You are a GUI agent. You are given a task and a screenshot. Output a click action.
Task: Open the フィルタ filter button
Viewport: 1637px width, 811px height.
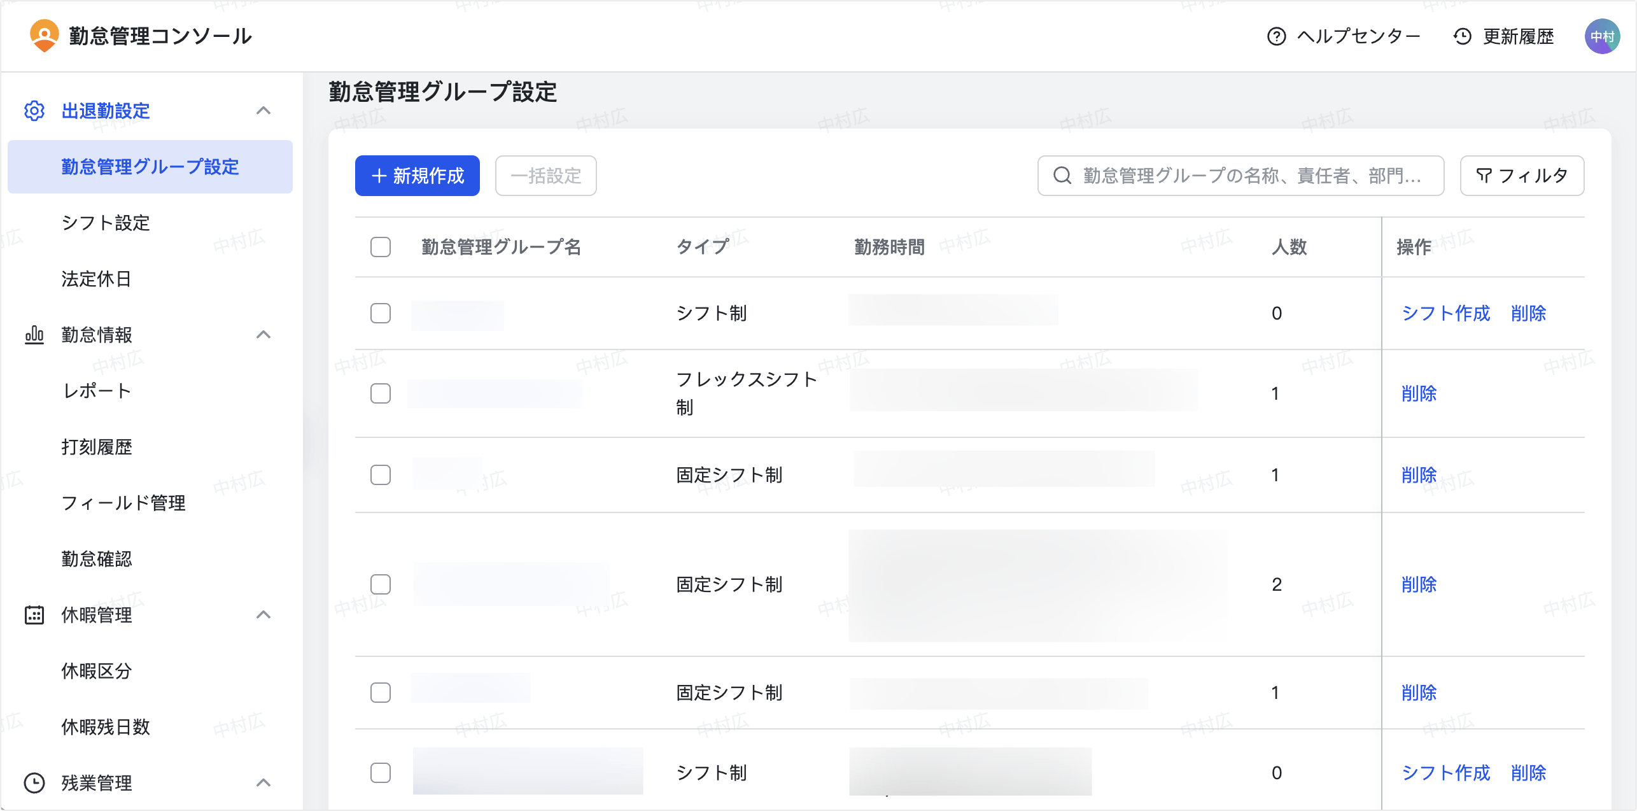(x=1521, y=176)
